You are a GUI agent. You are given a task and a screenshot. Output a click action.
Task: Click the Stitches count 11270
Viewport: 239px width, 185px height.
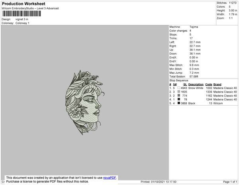coord(233,3)
